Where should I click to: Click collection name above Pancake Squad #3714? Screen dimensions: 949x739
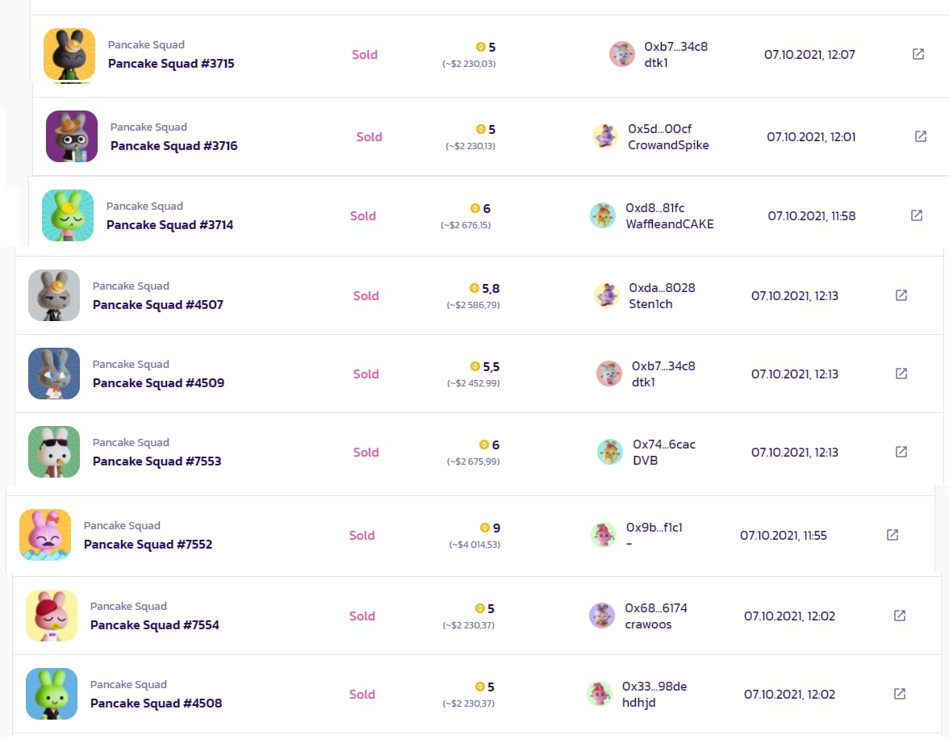[144, 207]
